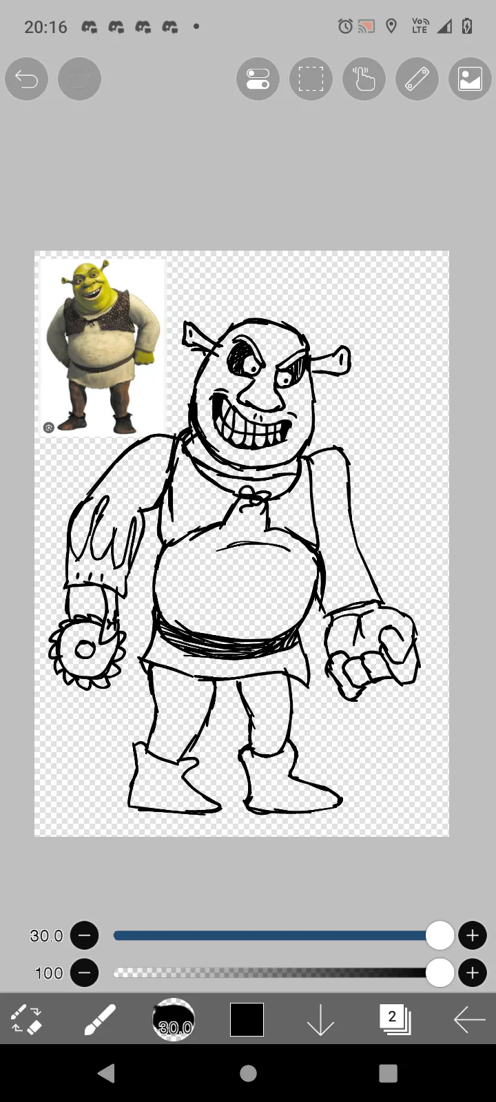Click the opacity value 100 label
Image resolution: width=496 pixels, height=1102 pixels.
48,973
